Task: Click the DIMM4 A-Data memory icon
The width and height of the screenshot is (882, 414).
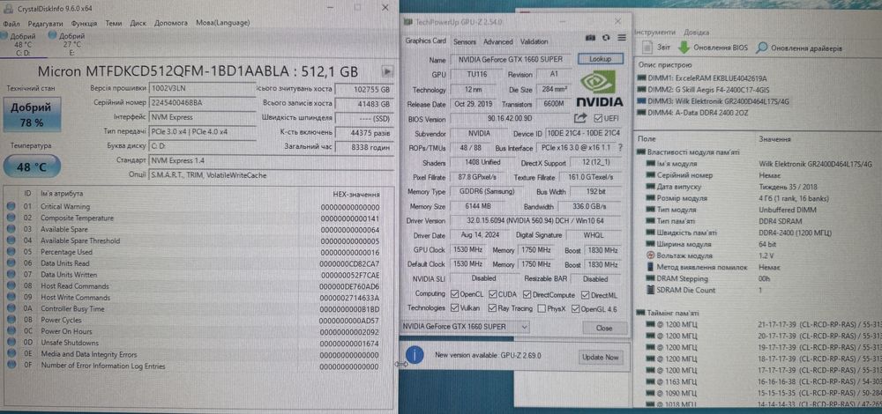Action: [x=642, y=113]
